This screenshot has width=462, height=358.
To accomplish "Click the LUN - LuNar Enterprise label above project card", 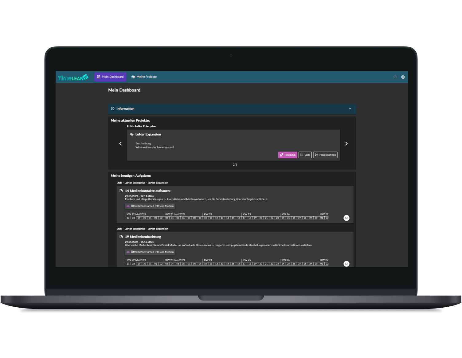I will coord(141,126).
